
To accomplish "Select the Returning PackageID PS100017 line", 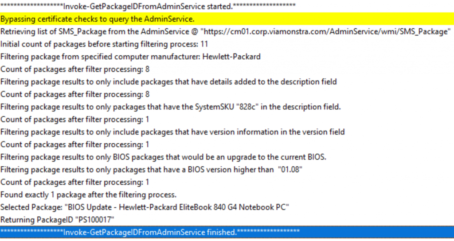I will coord(227,220).
